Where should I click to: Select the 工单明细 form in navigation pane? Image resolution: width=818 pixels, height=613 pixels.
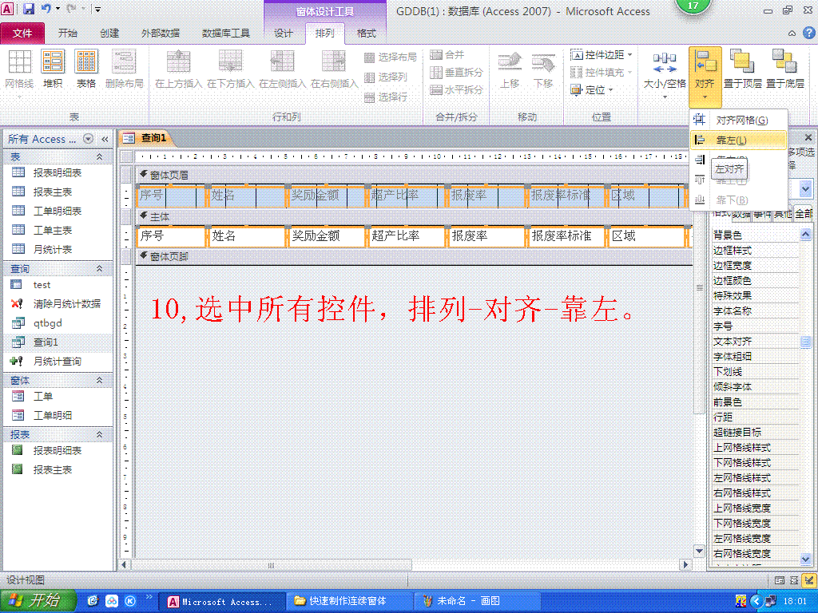58,415
